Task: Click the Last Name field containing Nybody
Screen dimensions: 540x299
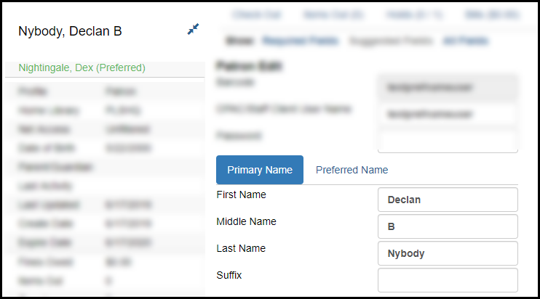Action: tap(448, 253)
